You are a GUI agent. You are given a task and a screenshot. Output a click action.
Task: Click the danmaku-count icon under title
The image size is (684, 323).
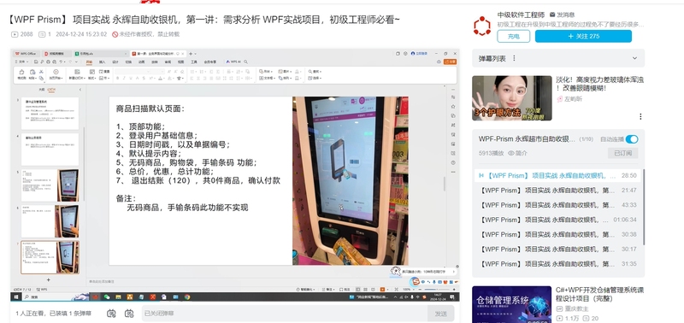[42, 34]
